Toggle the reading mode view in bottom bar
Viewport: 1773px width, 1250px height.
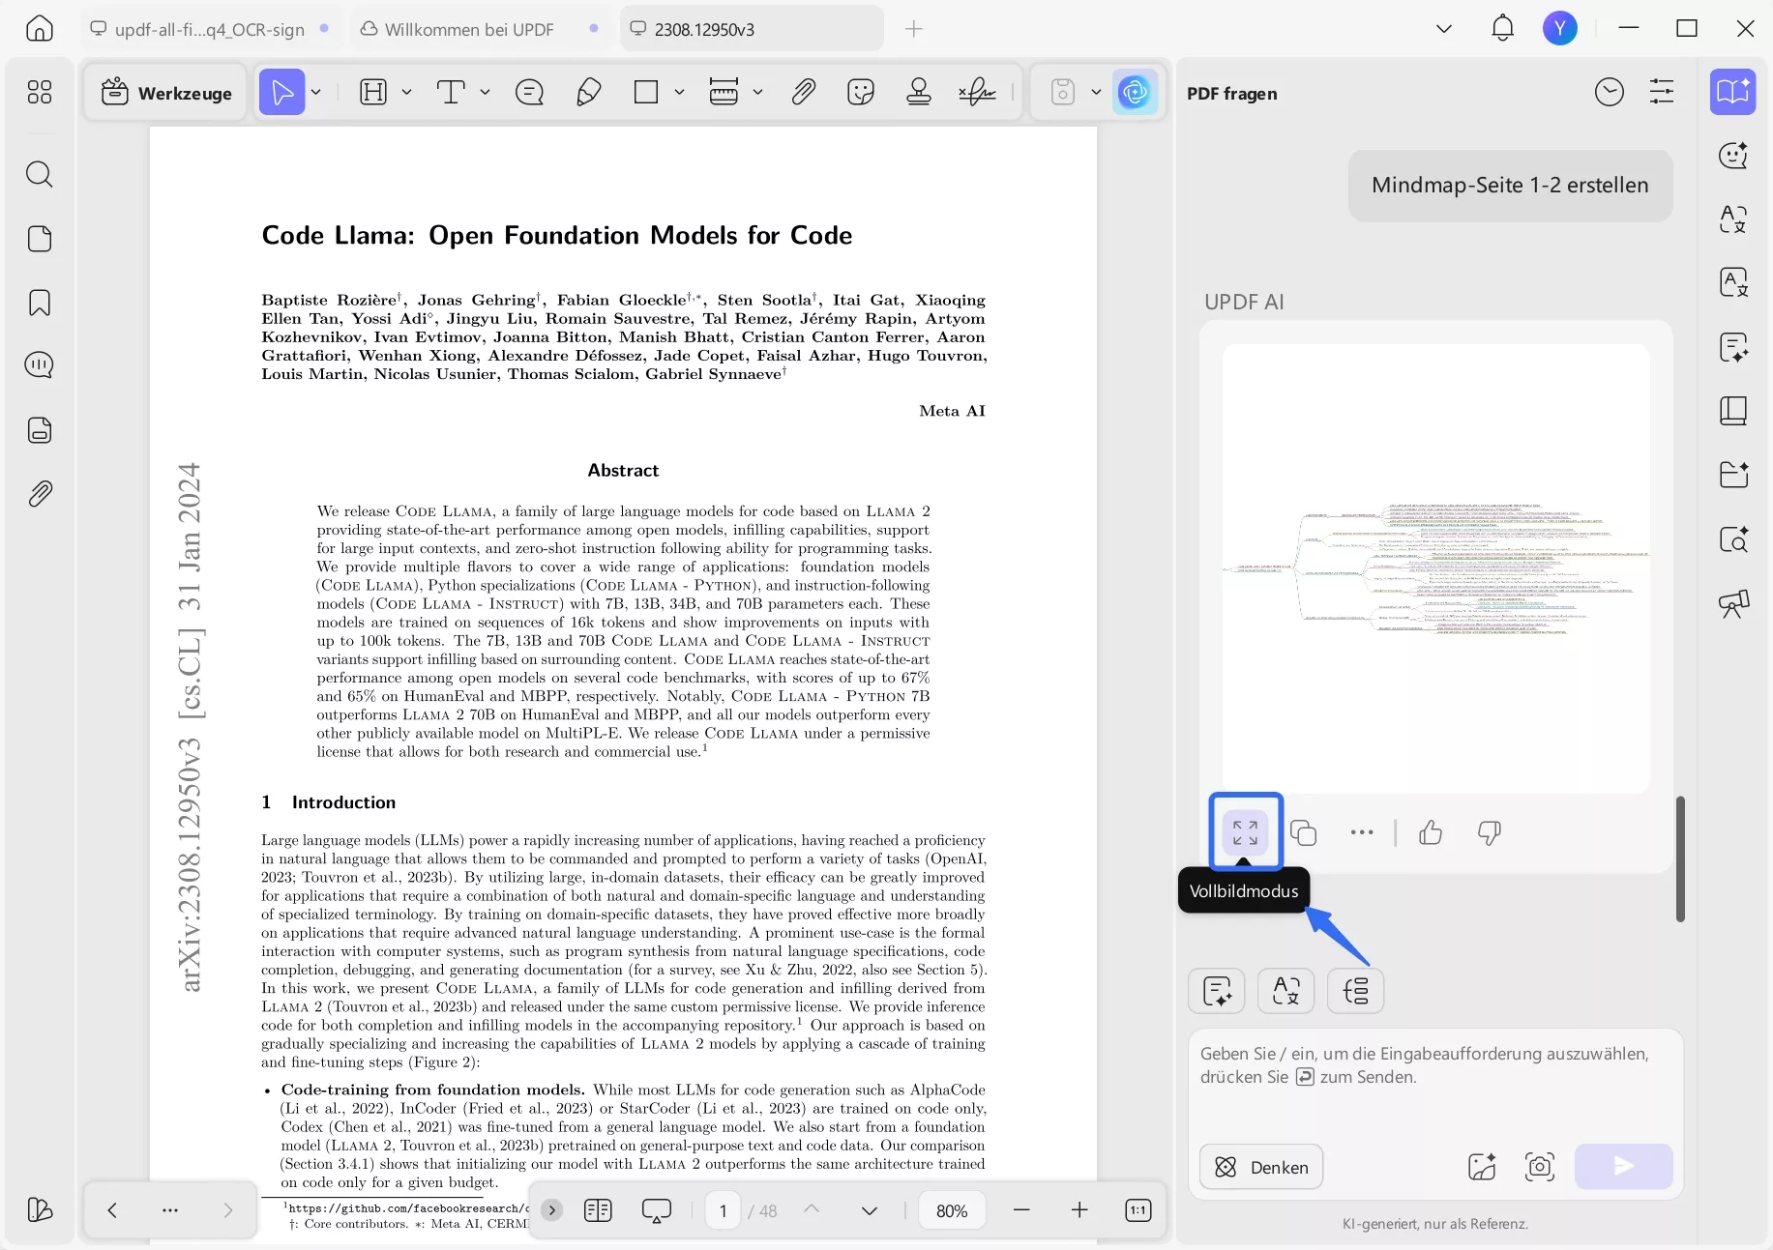tap(598, 1210)
